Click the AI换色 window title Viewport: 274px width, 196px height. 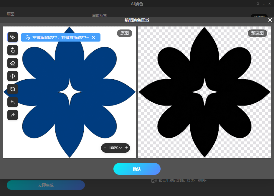tap(137, 4)
